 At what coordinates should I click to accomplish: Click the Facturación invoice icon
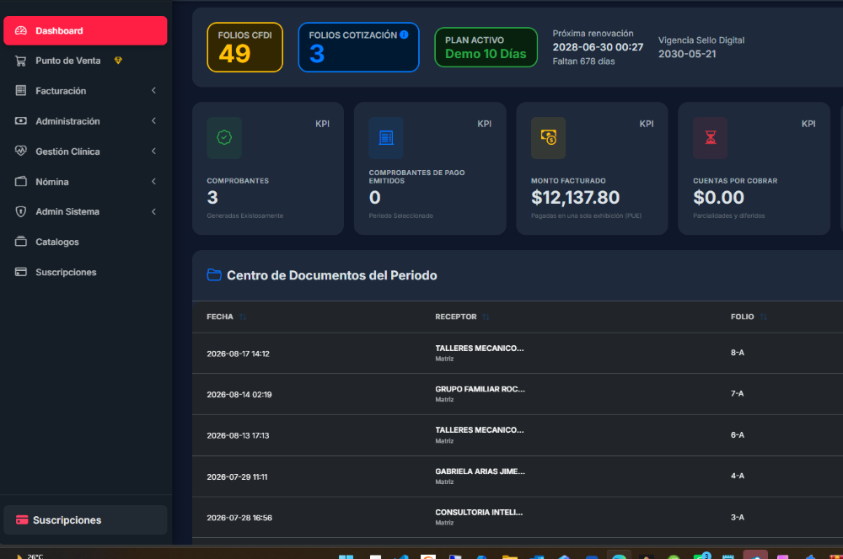point(21,90)
